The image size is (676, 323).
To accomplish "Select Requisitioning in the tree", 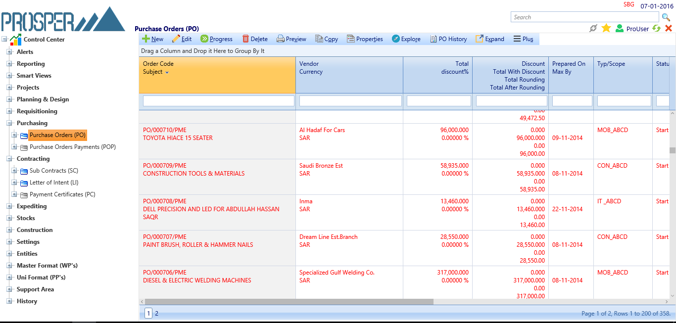I will (37, 111).
